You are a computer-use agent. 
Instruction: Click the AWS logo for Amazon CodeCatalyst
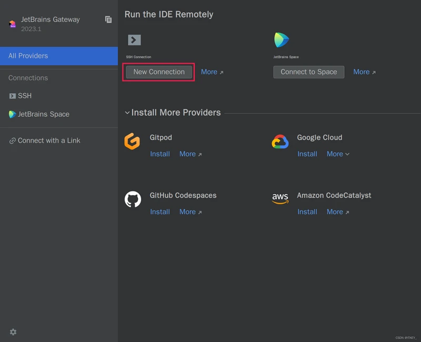[x=280, y=199]
